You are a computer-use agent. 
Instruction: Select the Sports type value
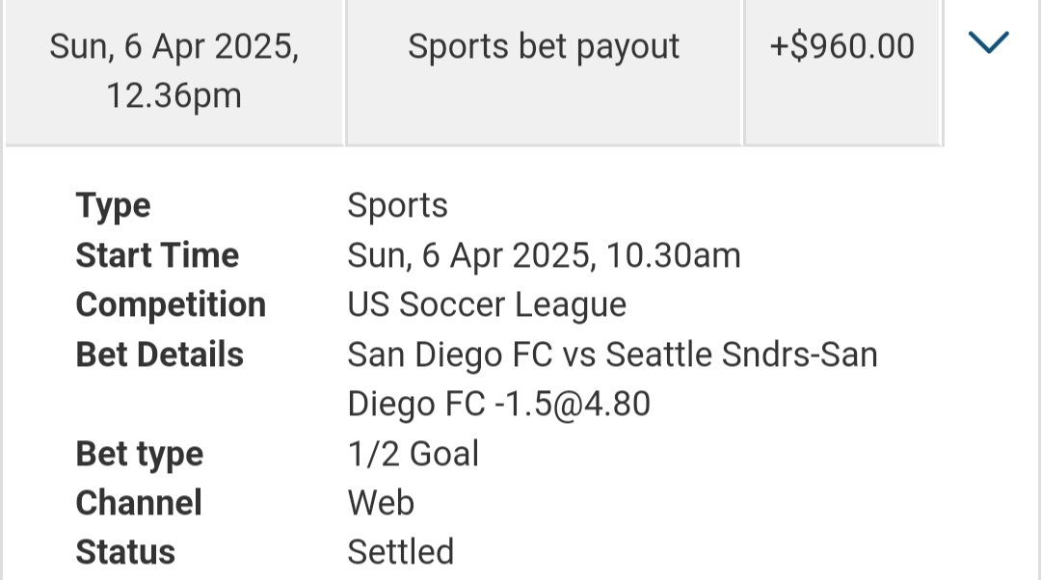click(x=397, y=206)
